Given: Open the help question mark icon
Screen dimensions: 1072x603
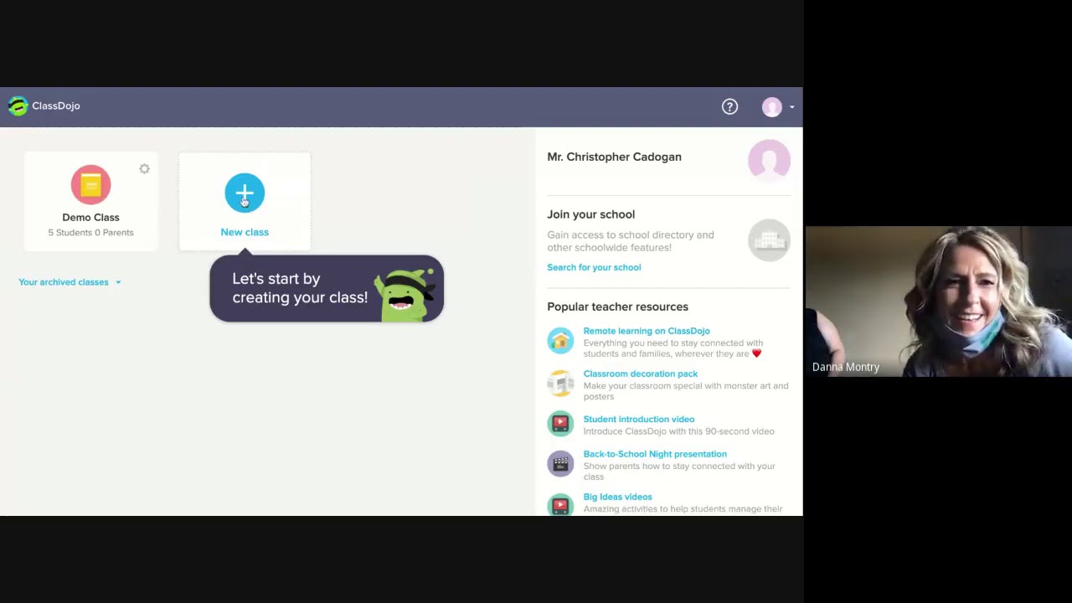Looking at the screenshot, I should click(729, 106).
